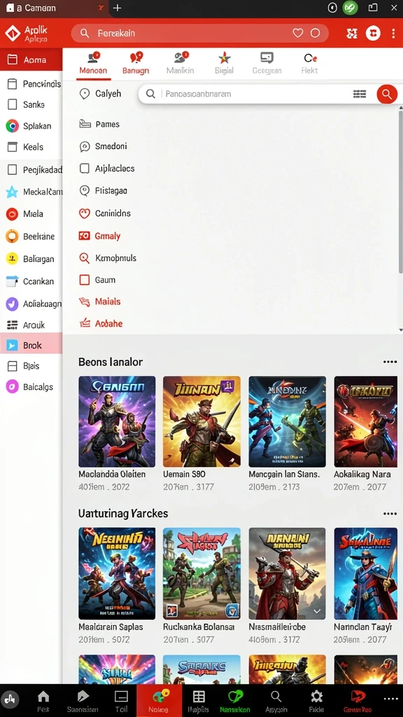Switch to the Bigial star tab

click(x=224, y=63)
